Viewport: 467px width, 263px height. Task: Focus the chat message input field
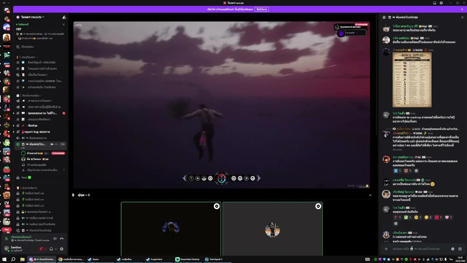pos(420,249)
